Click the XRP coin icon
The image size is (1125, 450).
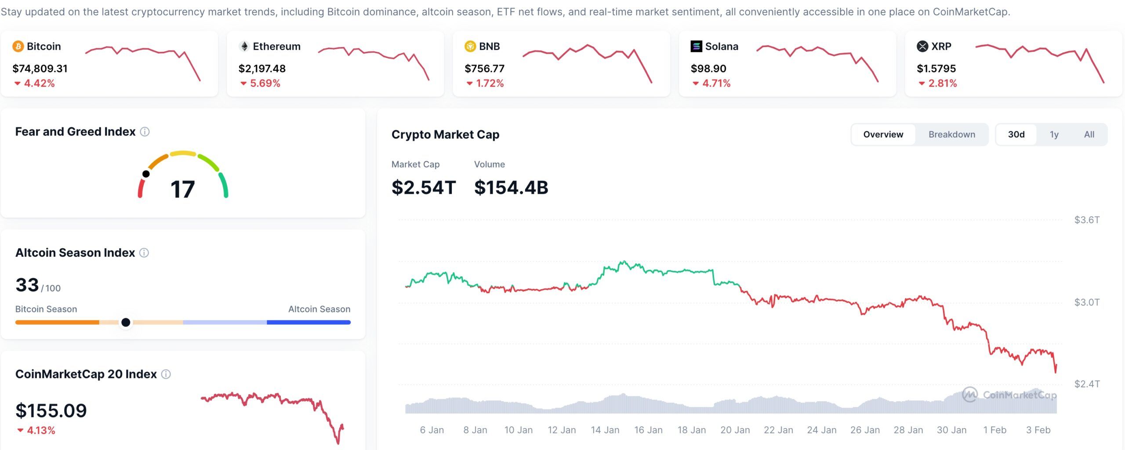pos(923,46)
